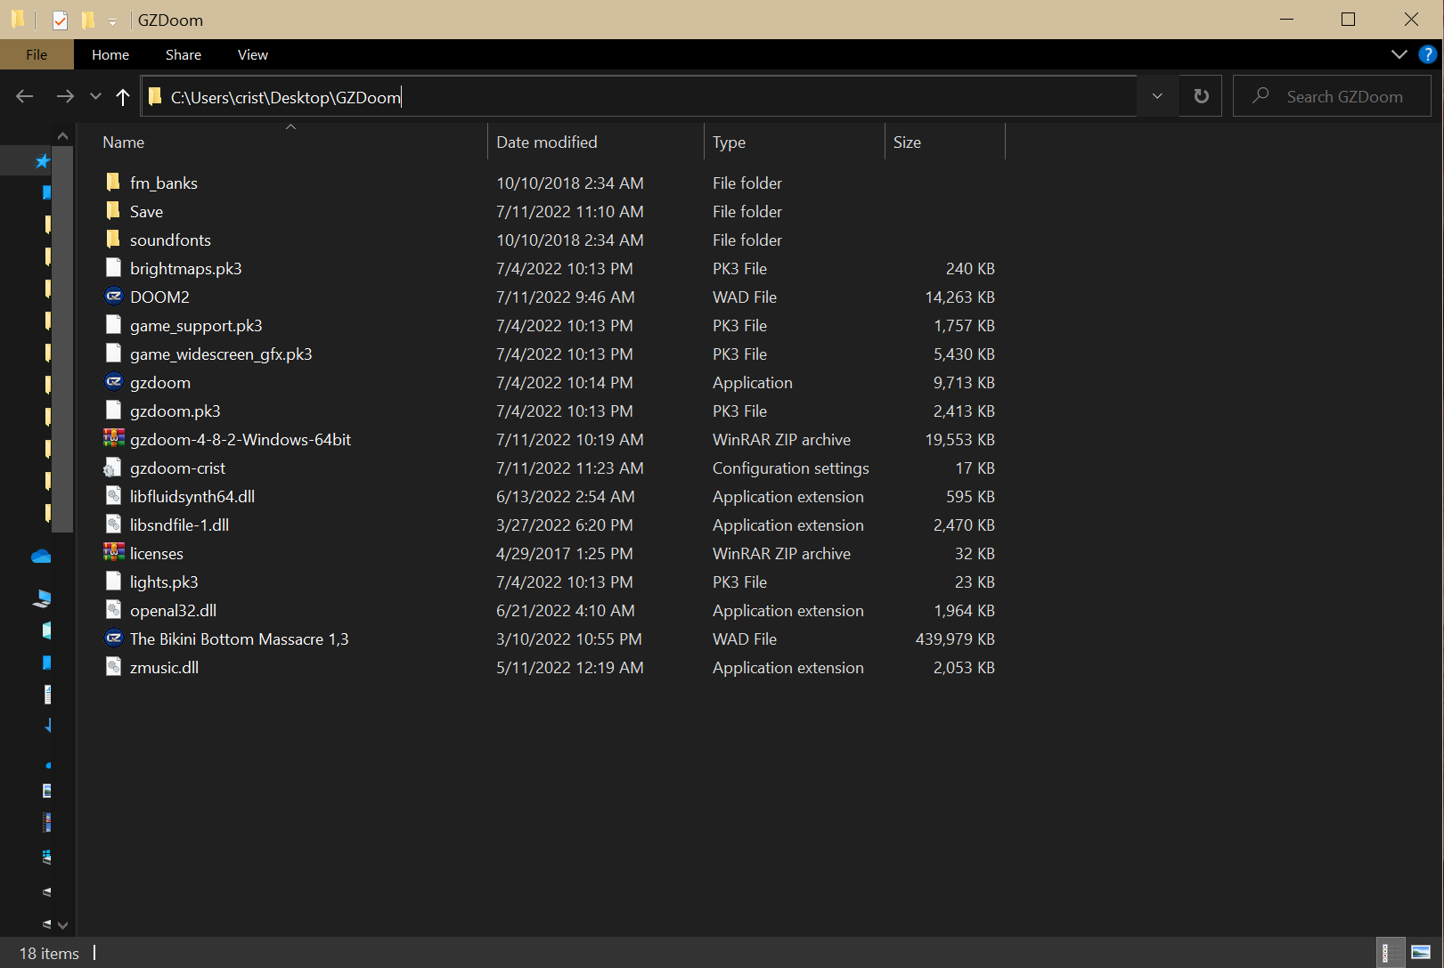The height and width of the screenshot is (968, 1444).
Task: Sort files by the Size column header
Action: point(907,142)
